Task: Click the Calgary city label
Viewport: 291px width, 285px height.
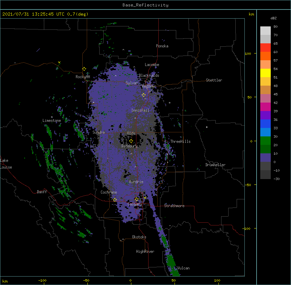Action: pos(135,204)
